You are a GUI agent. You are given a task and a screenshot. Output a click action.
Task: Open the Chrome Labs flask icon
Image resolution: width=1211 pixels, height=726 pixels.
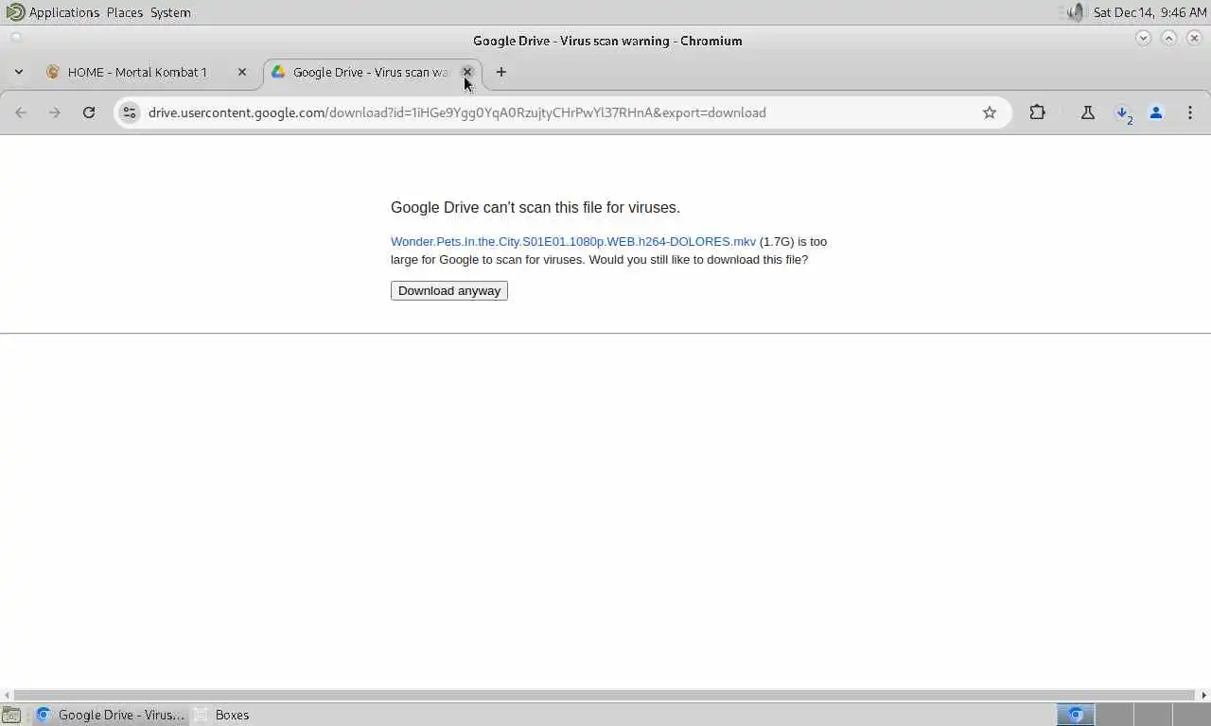tap(1088, 112)
